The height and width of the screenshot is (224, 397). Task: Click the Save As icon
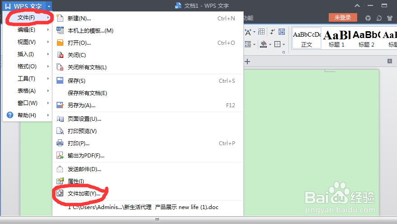[60, 105]
